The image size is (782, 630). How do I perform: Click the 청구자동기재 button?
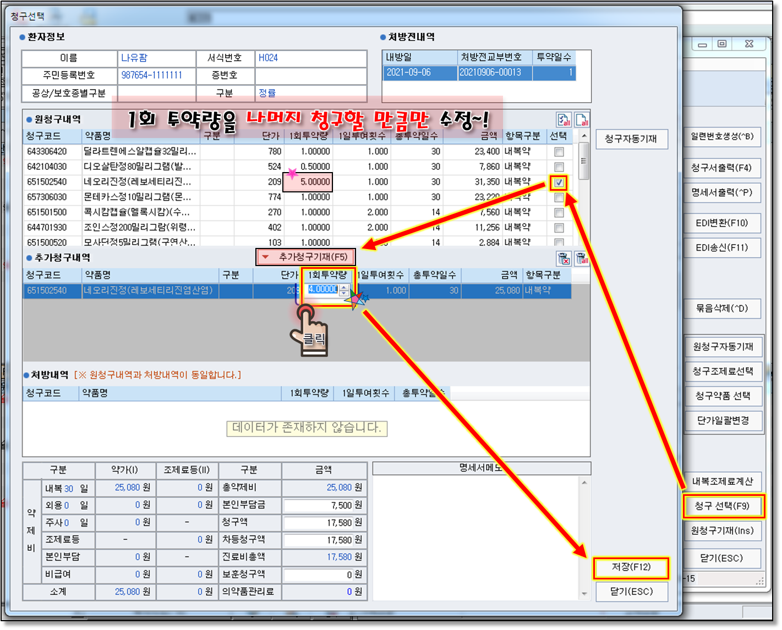pos(631,139)
